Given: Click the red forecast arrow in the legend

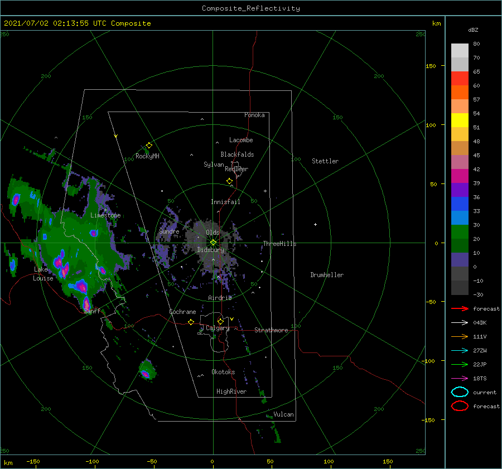Looking at the screenshot, I should 460,308.
